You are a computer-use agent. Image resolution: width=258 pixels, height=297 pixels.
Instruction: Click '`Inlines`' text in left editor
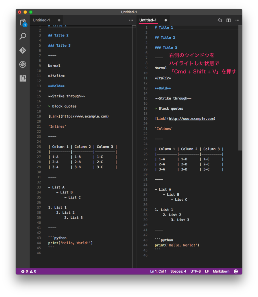(57, 126)
